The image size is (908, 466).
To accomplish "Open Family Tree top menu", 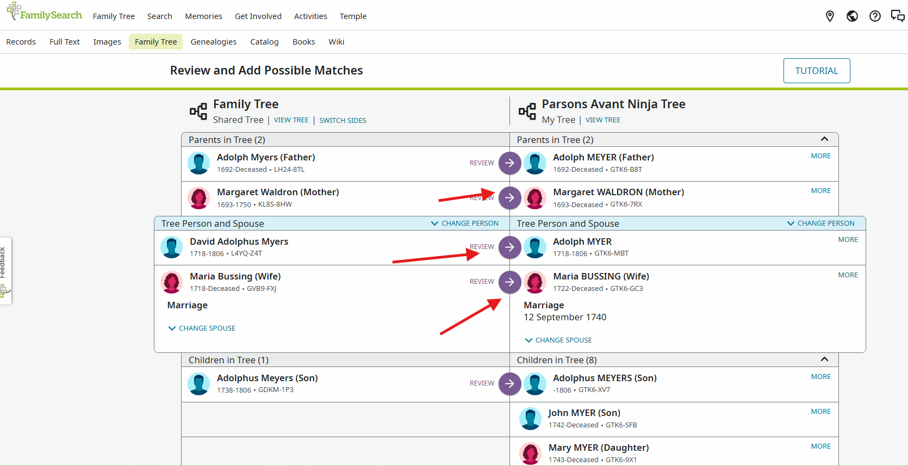I will point(114,16).
